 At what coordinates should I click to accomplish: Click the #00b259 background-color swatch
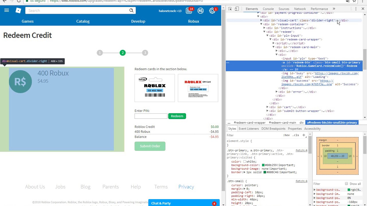pos(263,165)
